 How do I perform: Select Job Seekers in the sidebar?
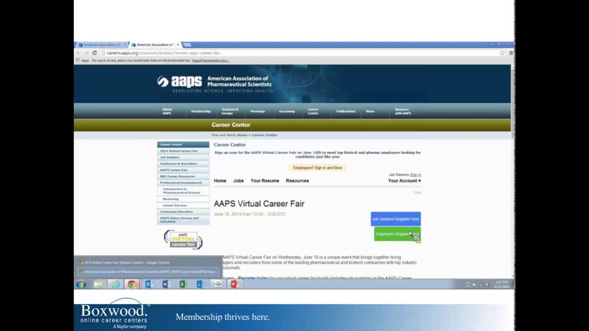point(183,157)
